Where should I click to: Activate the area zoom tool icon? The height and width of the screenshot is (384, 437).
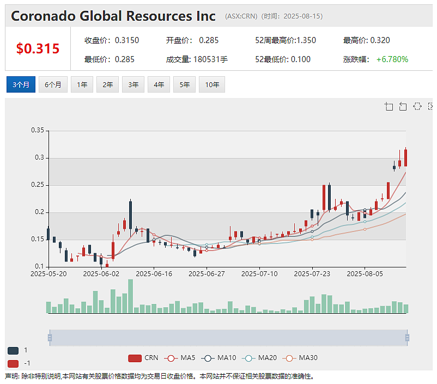(x=389, y=106)
